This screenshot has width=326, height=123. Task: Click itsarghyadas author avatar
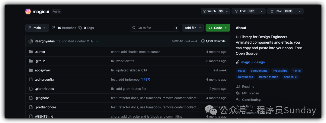[x=30, y=41]
